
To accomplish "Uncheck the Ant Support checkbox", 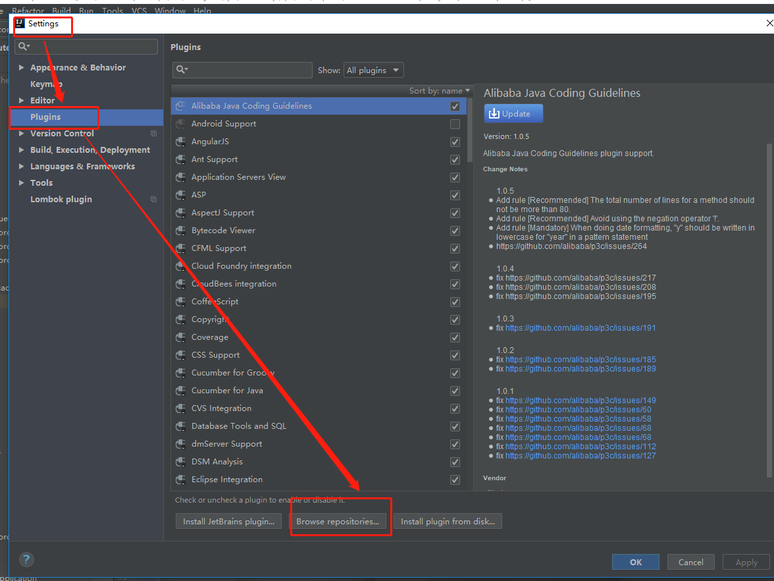I will click(455, 159).
